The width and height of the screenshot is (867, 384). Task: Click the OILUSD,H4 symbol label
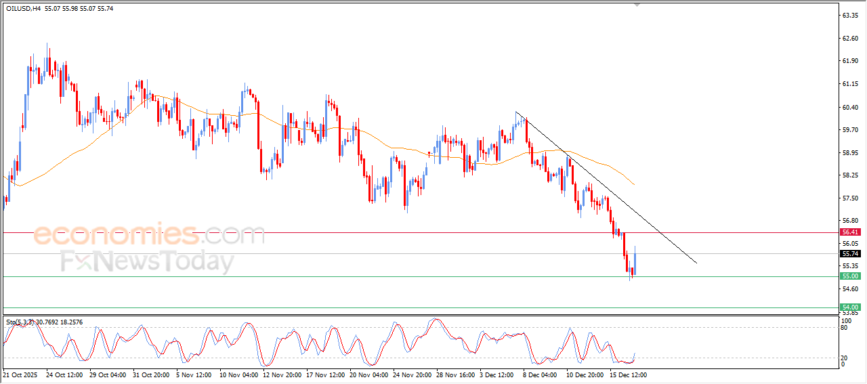coord(23,8)
